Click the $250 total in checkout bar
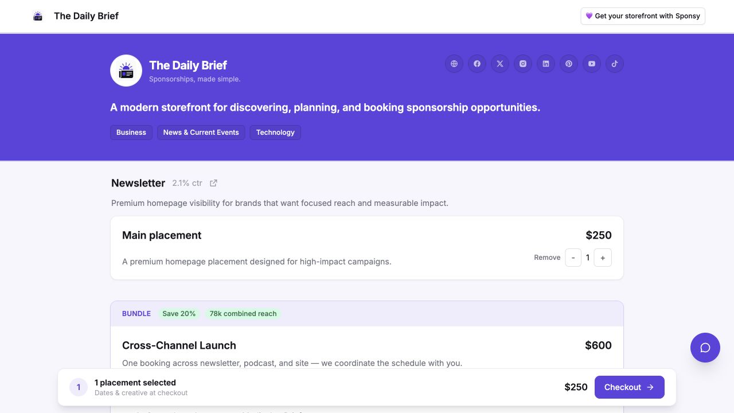 576,387
